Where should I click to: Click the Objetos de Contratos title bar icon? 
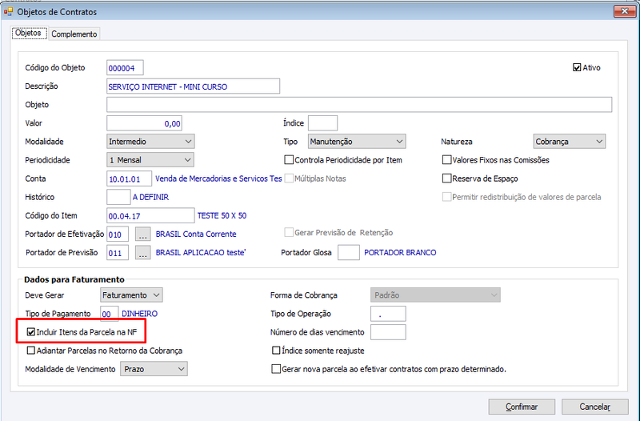pyautogui.click(x=8, y=12)
